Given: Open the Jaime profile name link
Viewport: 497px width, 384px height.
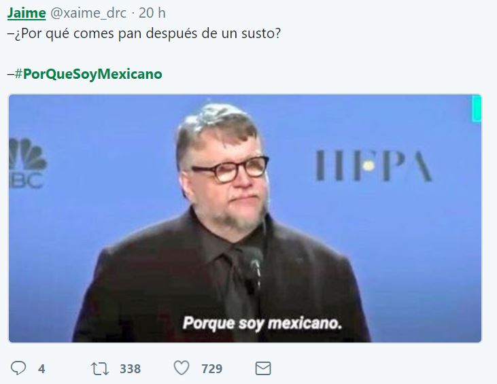Looking at the screenshot, I should [27, 13].
